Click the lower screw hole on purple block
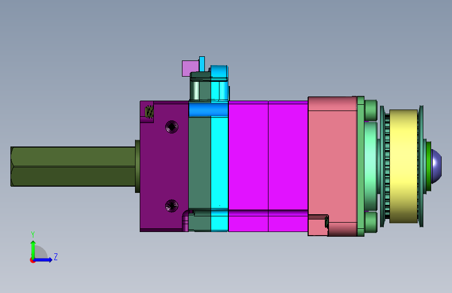Screen dimensions: 452x293 (x=172, y=205)
